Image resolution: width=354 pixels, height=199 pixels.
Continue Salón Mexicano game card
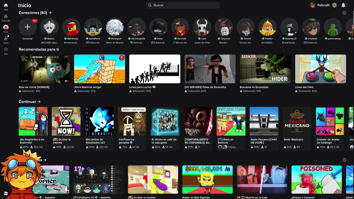(297, 128)
